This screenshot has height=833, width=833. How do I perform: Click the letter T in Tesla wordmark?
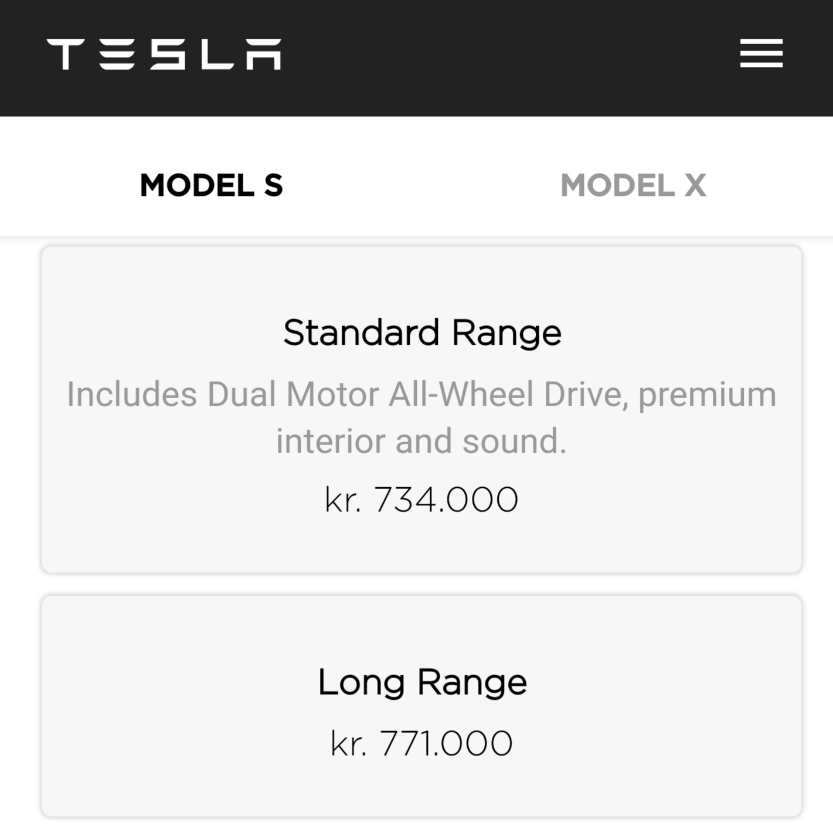pos(66,54)
